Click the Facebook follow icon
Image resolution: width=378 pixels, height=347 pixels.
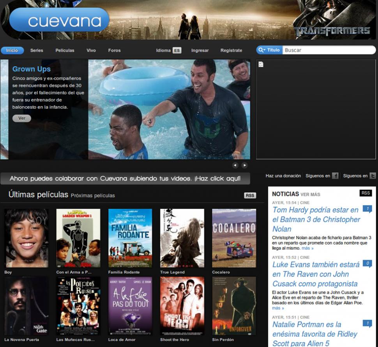pos(335,176)
